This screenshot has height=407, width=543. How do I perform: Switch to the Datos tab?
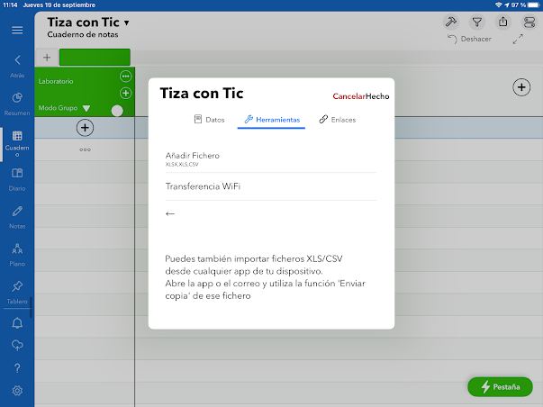click(x=209, y=120)
